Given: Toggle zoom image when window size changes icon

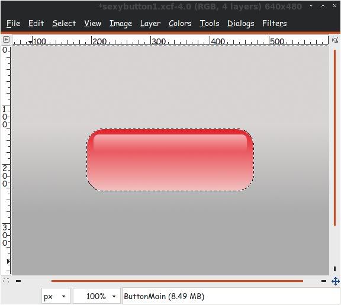Looking at the screenshot, I should click(335, 40).
